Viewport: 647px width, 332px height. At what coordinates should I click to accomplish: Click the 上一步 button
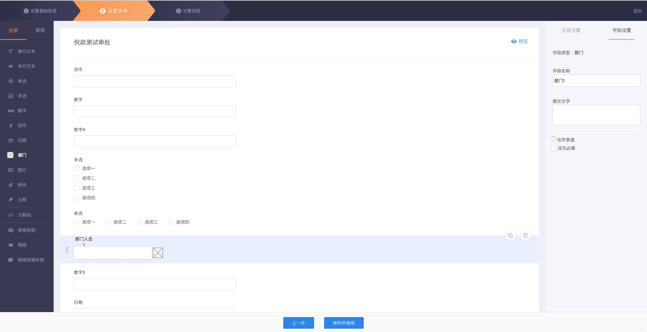pyautogui.click(x=299, y=323)
